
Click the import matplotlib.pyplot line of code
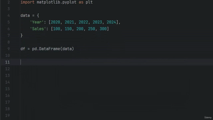coord(57,2)
